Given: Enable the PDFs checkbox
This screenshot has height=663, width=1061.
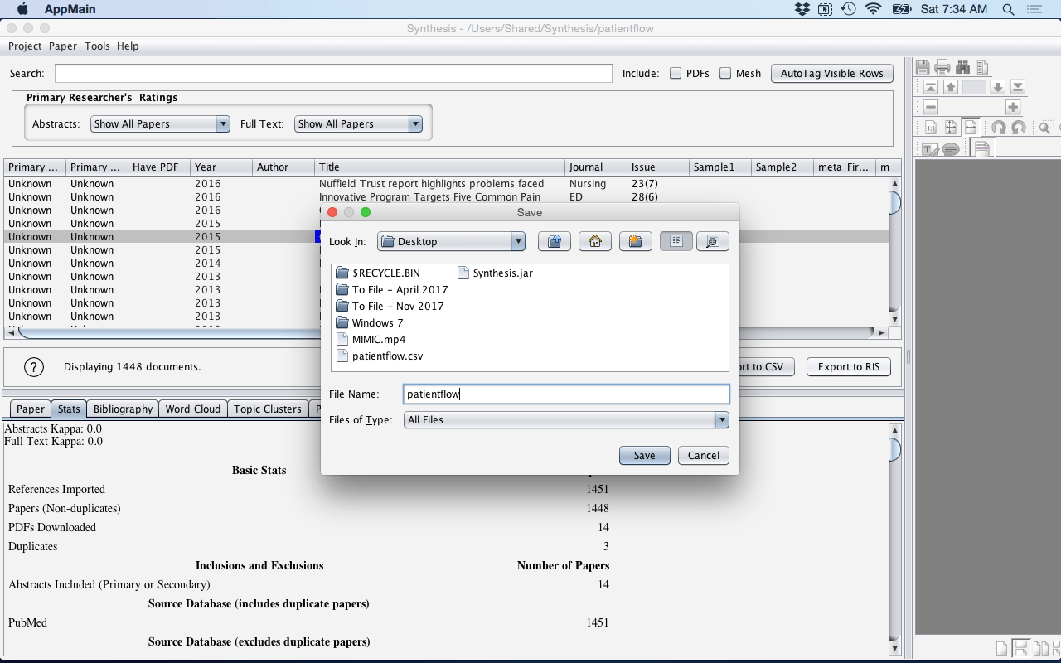Looking at the screenshot, I should pos(675,73).
